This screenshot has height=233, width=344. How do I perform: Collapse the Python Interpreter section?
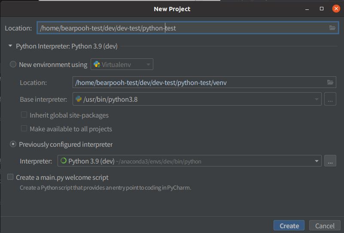pos(10,46)
